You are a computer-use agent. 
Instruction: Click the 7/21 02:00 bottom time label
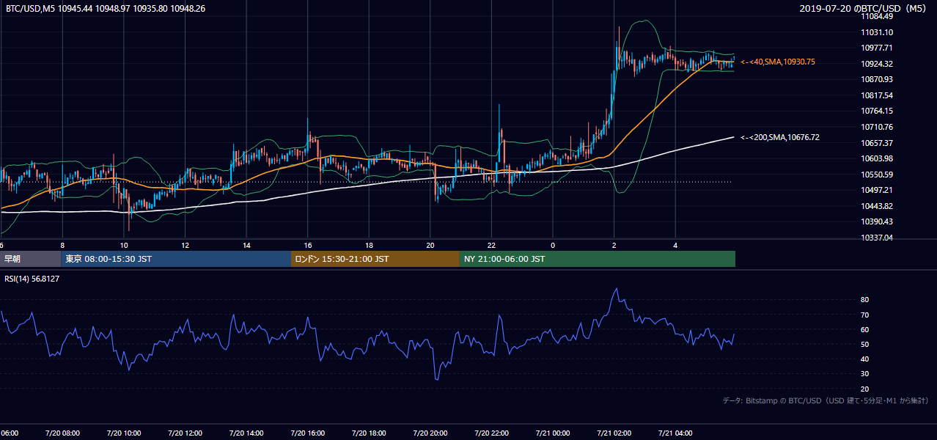pos(614,433)
